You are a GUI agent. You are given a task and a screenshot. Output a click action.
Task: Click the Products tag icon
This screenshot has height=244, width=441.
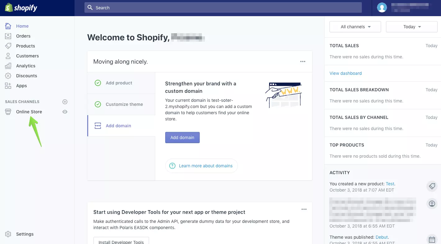(x=8, y=46)
